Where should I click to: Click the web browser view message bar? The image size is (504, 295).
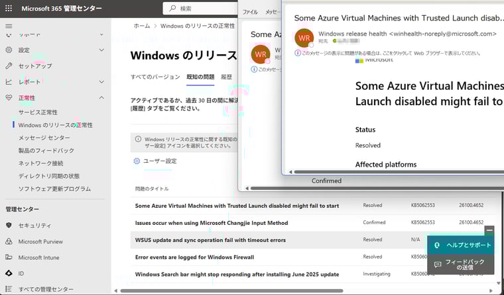click(391, 53)
